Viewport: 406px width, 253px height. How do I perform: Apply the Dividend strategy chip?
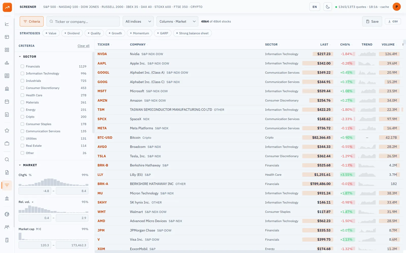[x=72, y=33]
